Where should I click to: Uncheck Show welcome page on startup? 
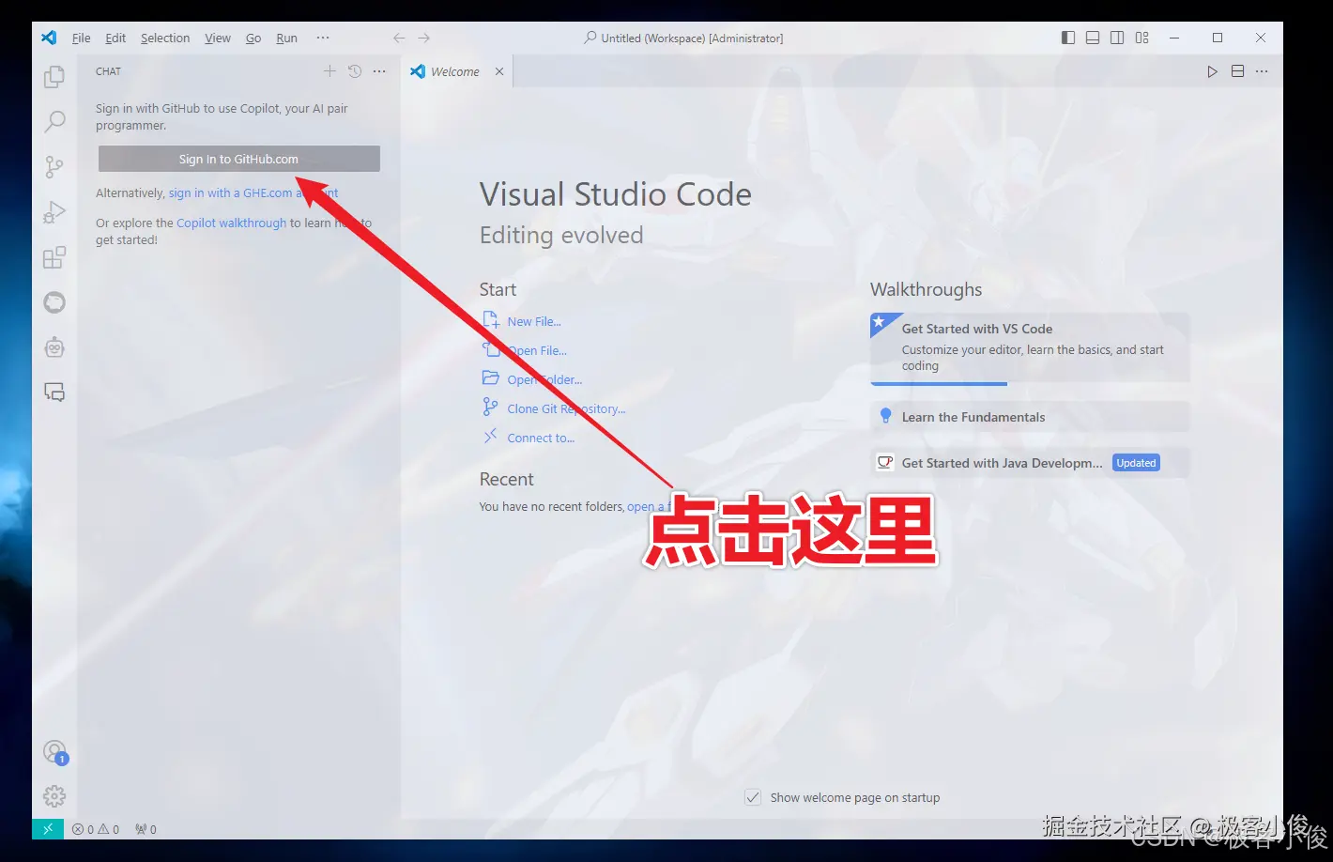[x=753, y=797]
